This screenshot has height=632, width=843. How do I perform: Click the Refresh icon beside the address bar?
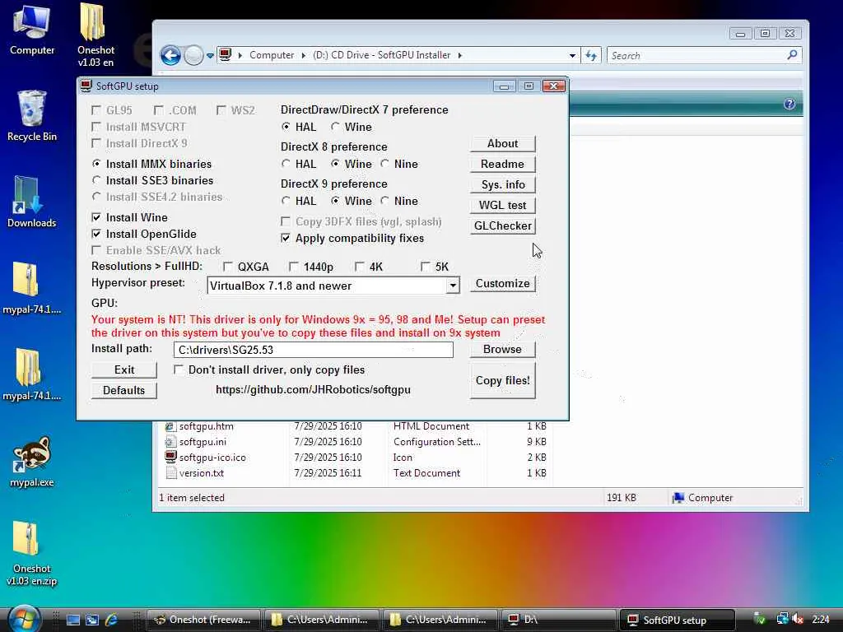pos(591,55)
